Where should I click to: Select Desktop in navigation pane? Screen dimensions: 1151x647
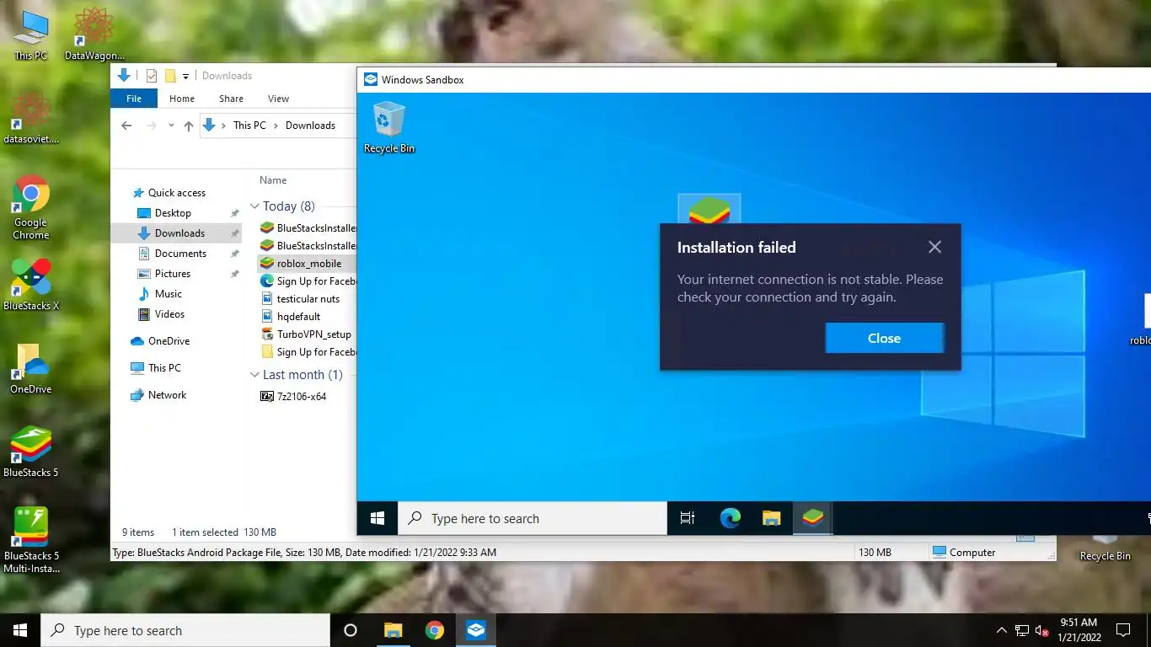pos(173,213)
